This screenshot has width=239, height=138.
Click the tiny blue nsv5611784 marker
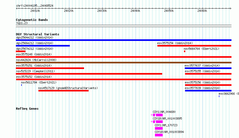21,85
